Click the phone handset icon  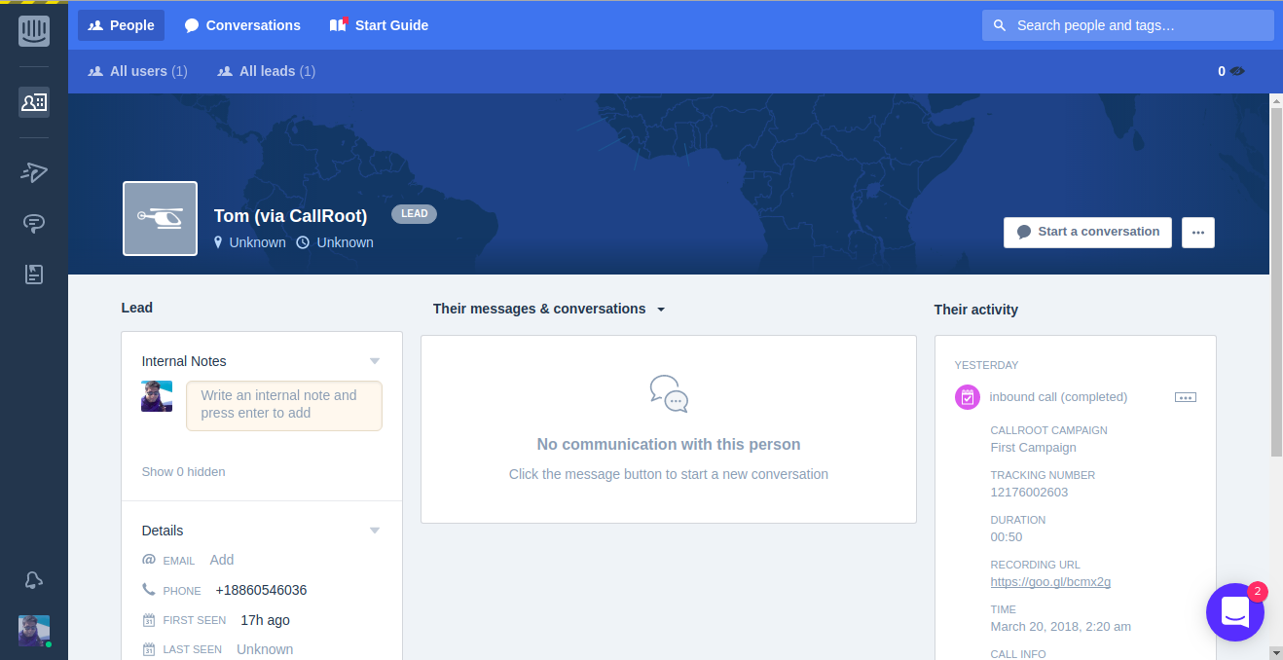point(149,590)
